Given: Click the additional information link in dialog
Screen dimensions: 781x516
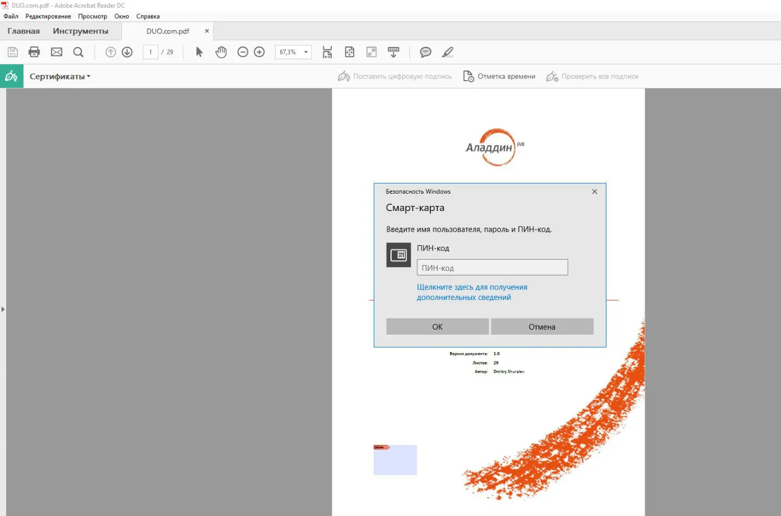Looking at the screenshot, I should (472, 292).
